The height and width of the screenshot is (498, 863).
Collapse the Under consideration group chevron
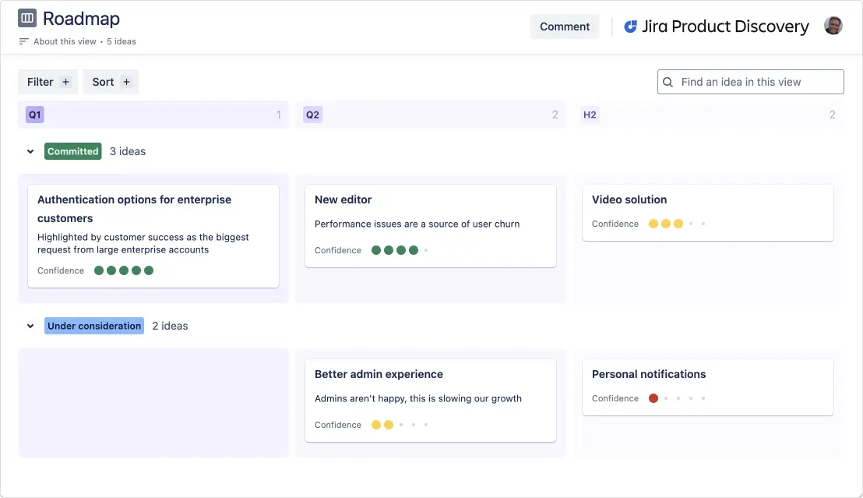click(30, 326)
